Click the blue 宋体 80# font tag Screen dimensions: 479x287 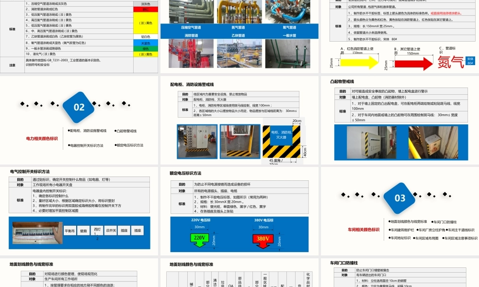[x=470, y=61]
